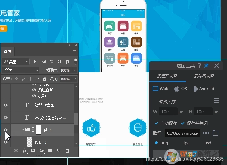227x165 pixels.
Task: Filter layers by smart object icon
Action: point(67,62)
